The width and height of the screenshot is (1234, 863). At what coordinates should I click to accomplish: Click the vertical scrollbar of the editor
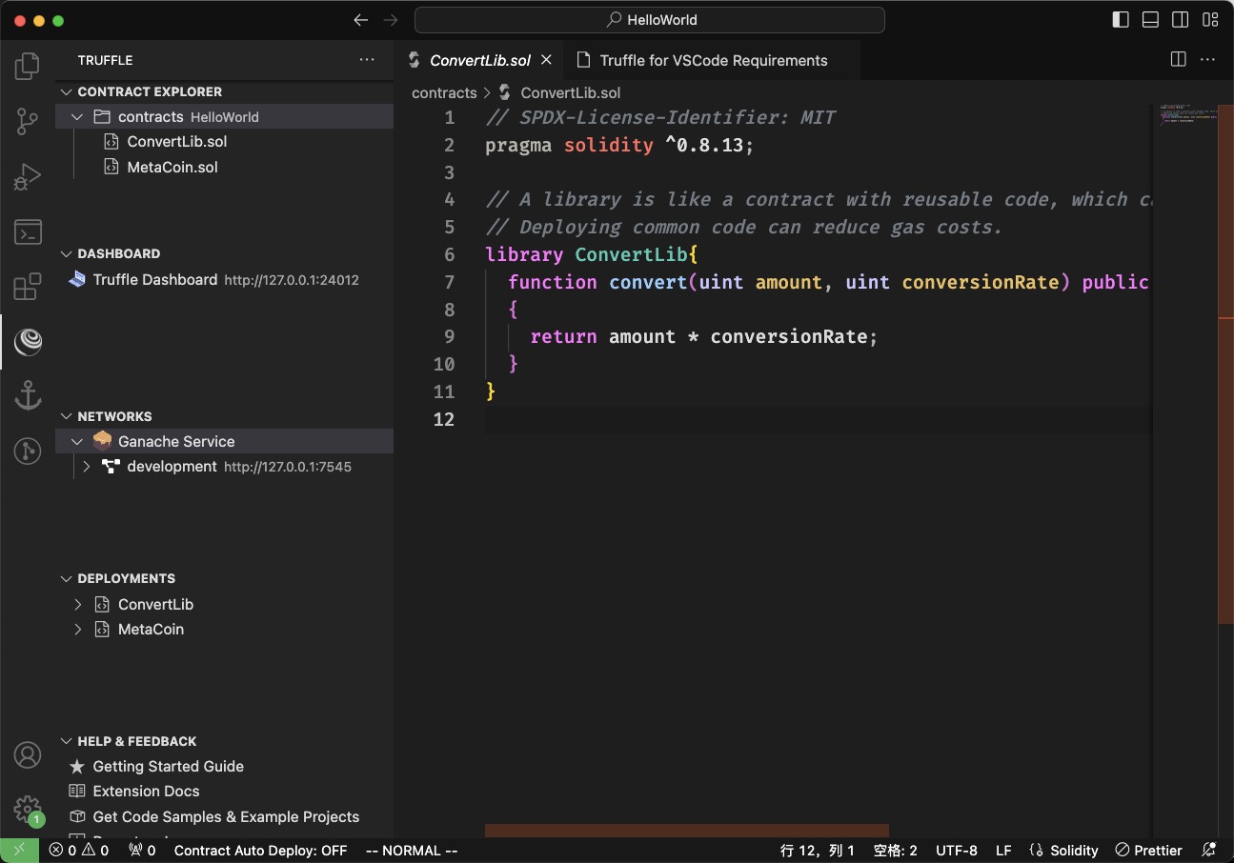pyautogui.click(x=1225, y=362)
